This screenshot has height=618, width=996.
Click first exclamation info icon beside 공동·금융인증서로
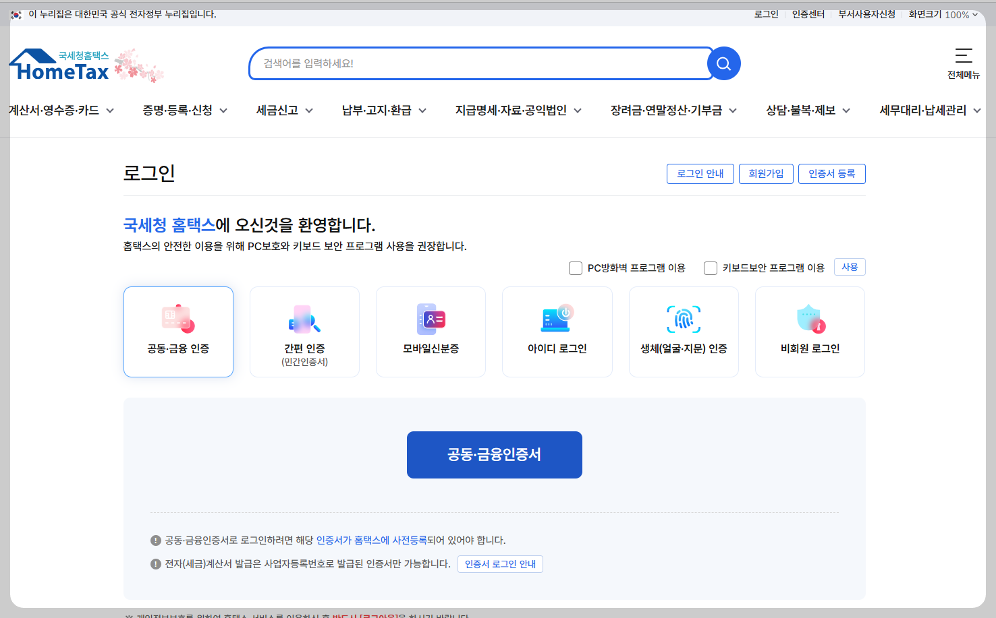[156, 540]
